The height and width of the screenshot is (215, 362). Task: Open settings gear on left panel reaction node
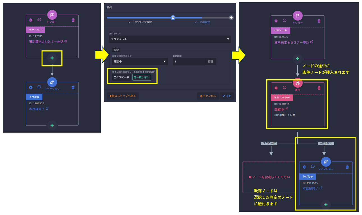tap(31, 87)
